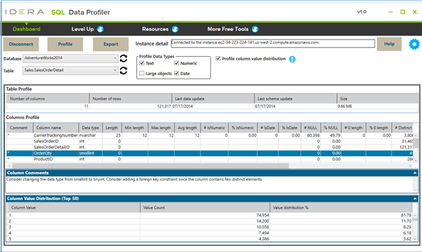Toggle the Date data type checkbox
The width and height of the screenshot is (422, 252).
click(177, 73)
